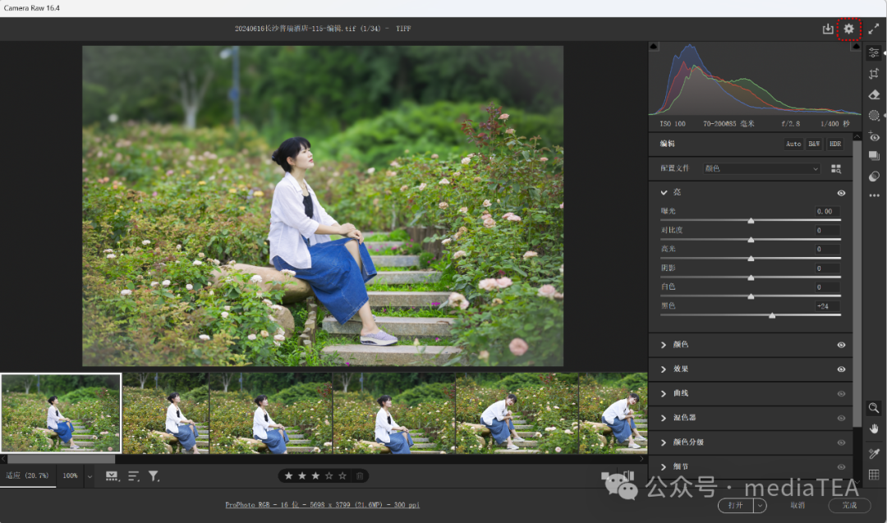Open the 配置文件 profile dropdown
Image resolution: width=887 pixels, height=523 pixels.
pyautogui.click(x=761, y=168)
